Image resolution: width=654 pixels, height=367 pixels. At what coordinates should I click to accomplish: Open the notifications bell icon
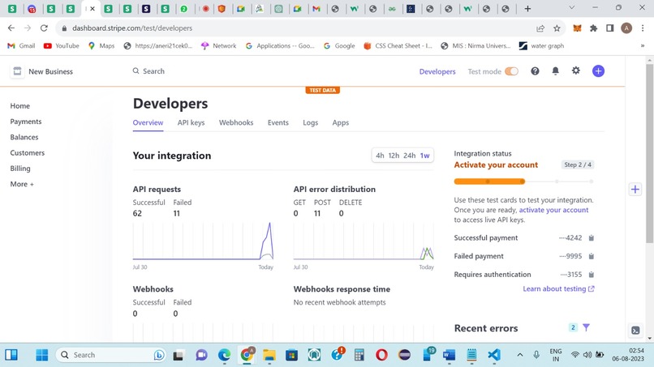pyautogui.click(x=555, y=71)
